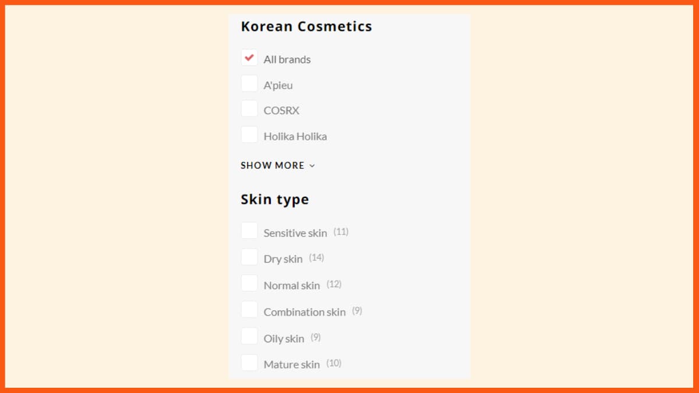This screenshot has width=699, height=393.
Task: Click the All brands label text
Action: [x=287, y=59]
